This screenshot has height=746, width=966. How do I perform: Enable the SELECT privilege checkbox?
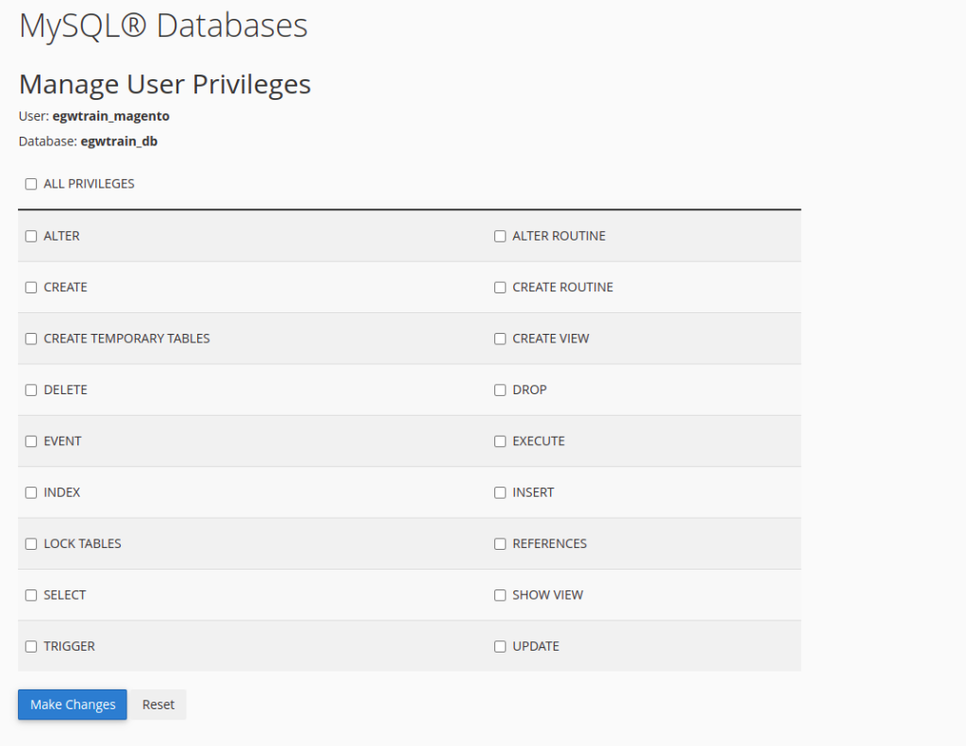31,595
